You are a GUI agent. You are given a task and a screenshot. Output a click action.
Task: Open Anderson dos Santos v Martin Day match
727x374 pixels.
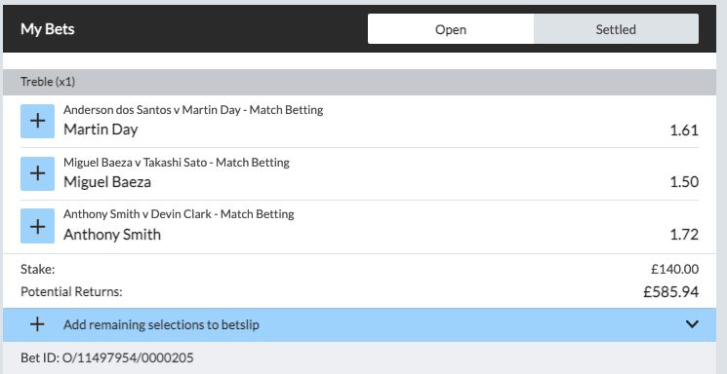(193, 110)
